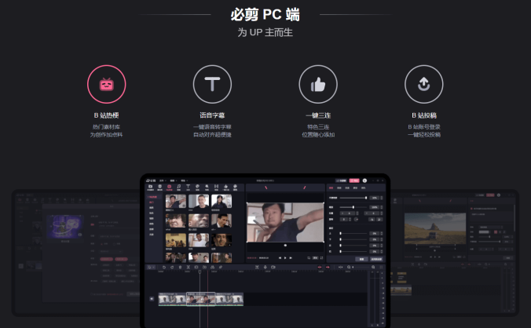Show the dimmed left carousel screenshot
Screen dimensions: 531x328
76,253
